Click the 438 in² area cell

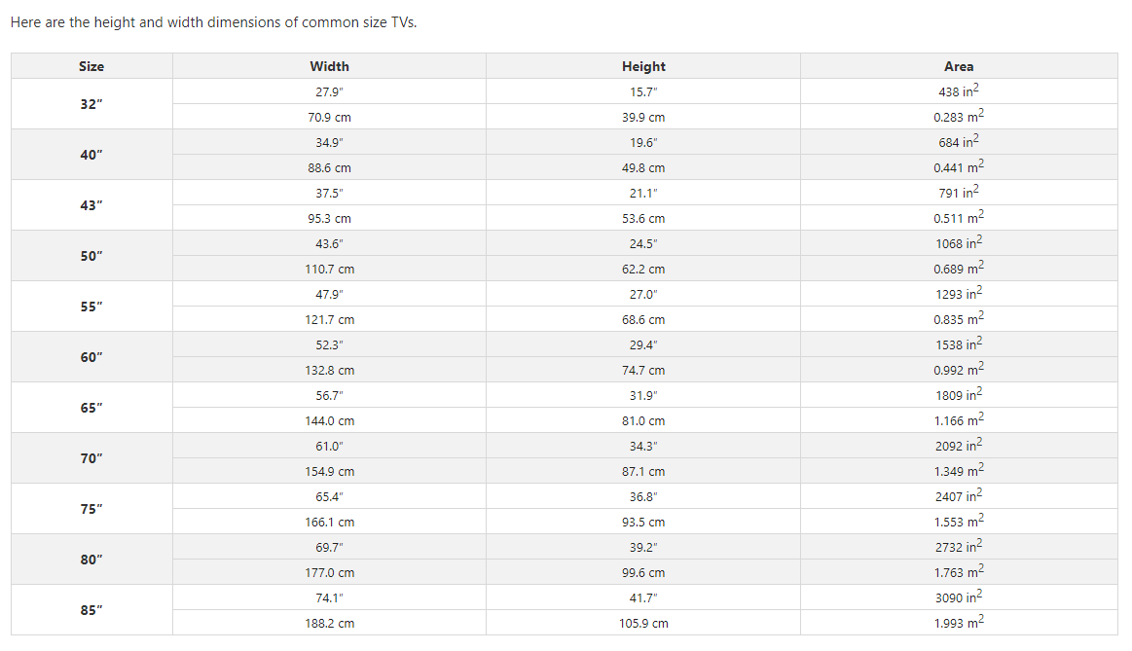(x=959, y=91)
